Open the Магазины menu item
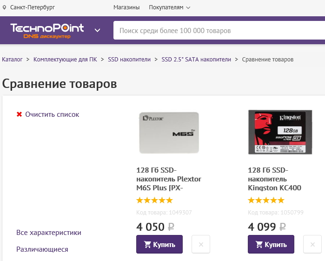The width and height of the screenshot is (325, 261). (x=126, y=7)
